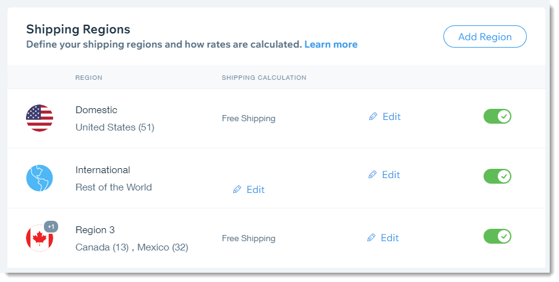Click the REGION column header
Image resolution: width=559 pixels, height=282 pixels.
click(88, 78)
